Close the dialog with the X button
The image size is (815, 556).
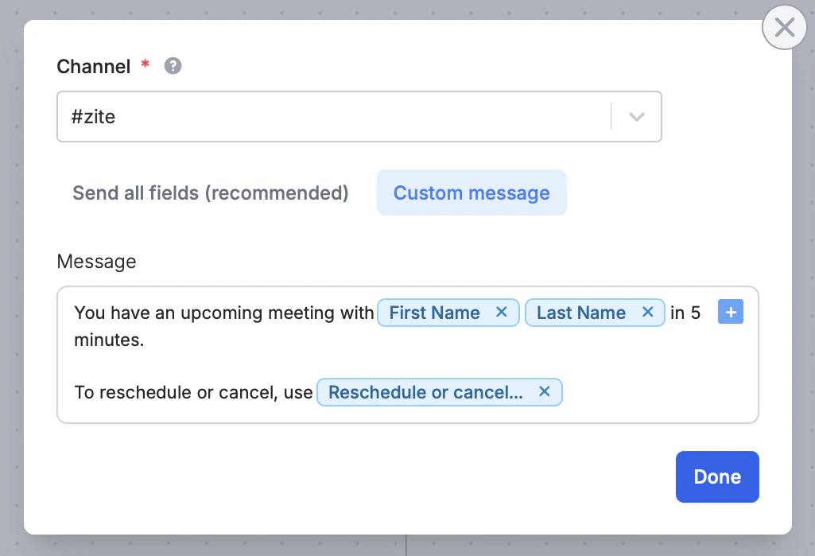[x=784, y=28]
